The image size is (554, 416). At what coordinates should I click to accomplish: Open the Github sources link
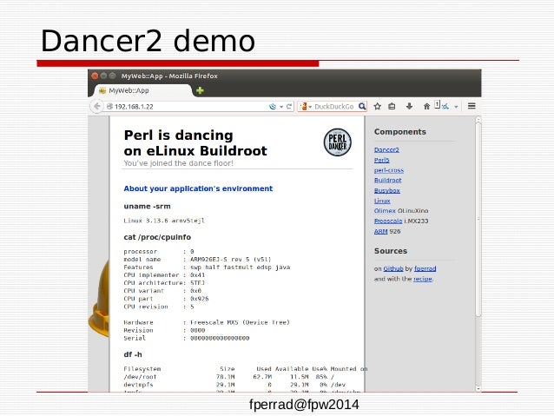click(392, 268)
